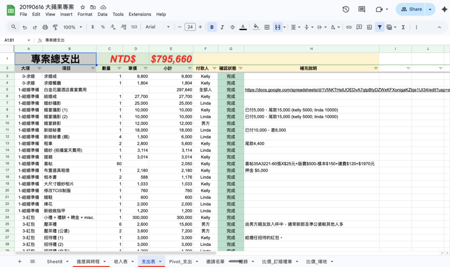The height and width of the screenshot is (267, 450).
Task: Toggle italic formatting
Action: tap(222, 27)
